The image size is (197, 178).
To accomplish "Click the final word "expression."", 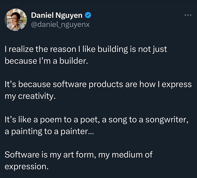I will pos(27,166).
